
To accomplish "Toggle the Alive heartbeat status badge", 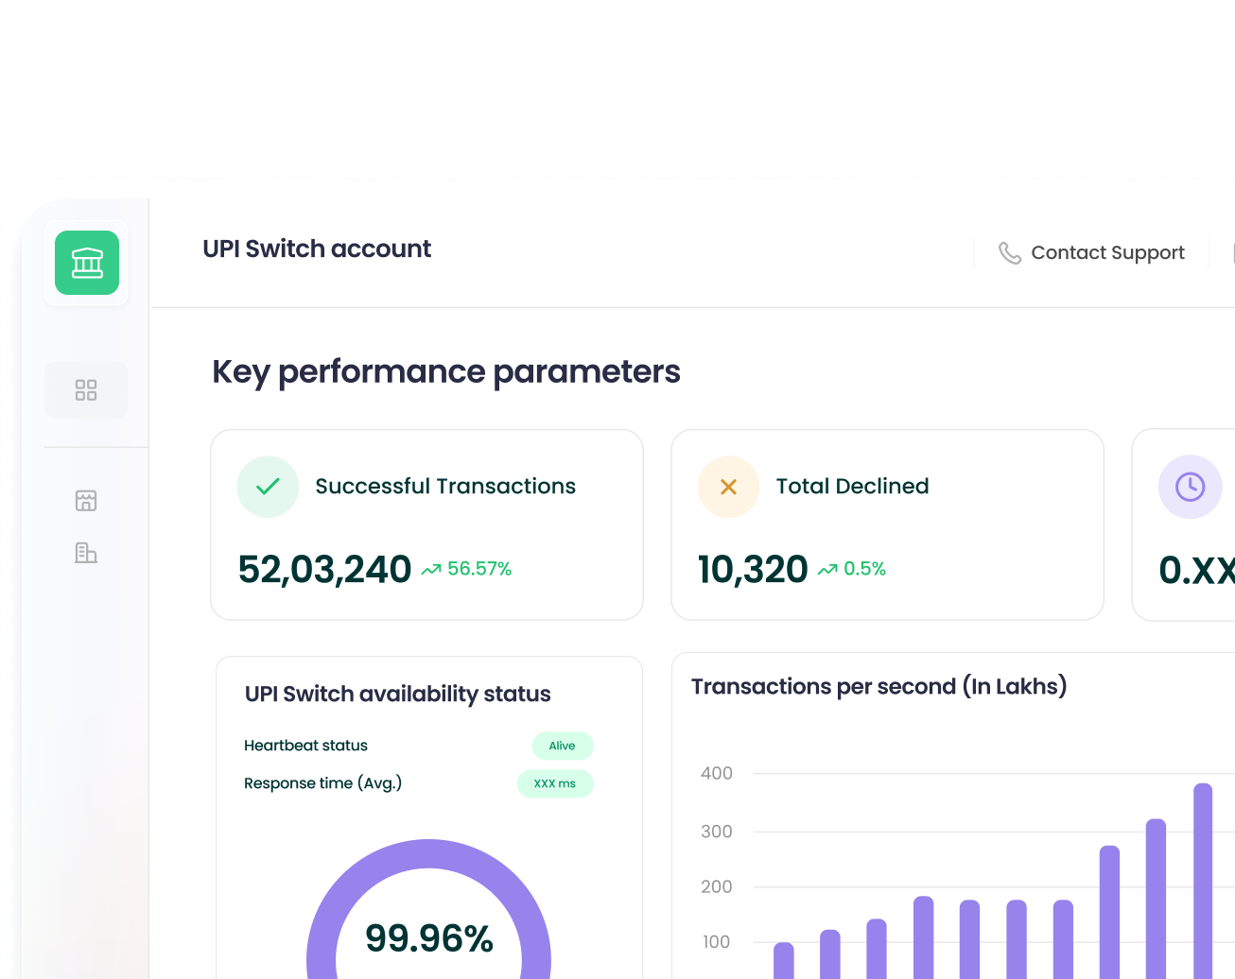I will click(x=563, y=746).
